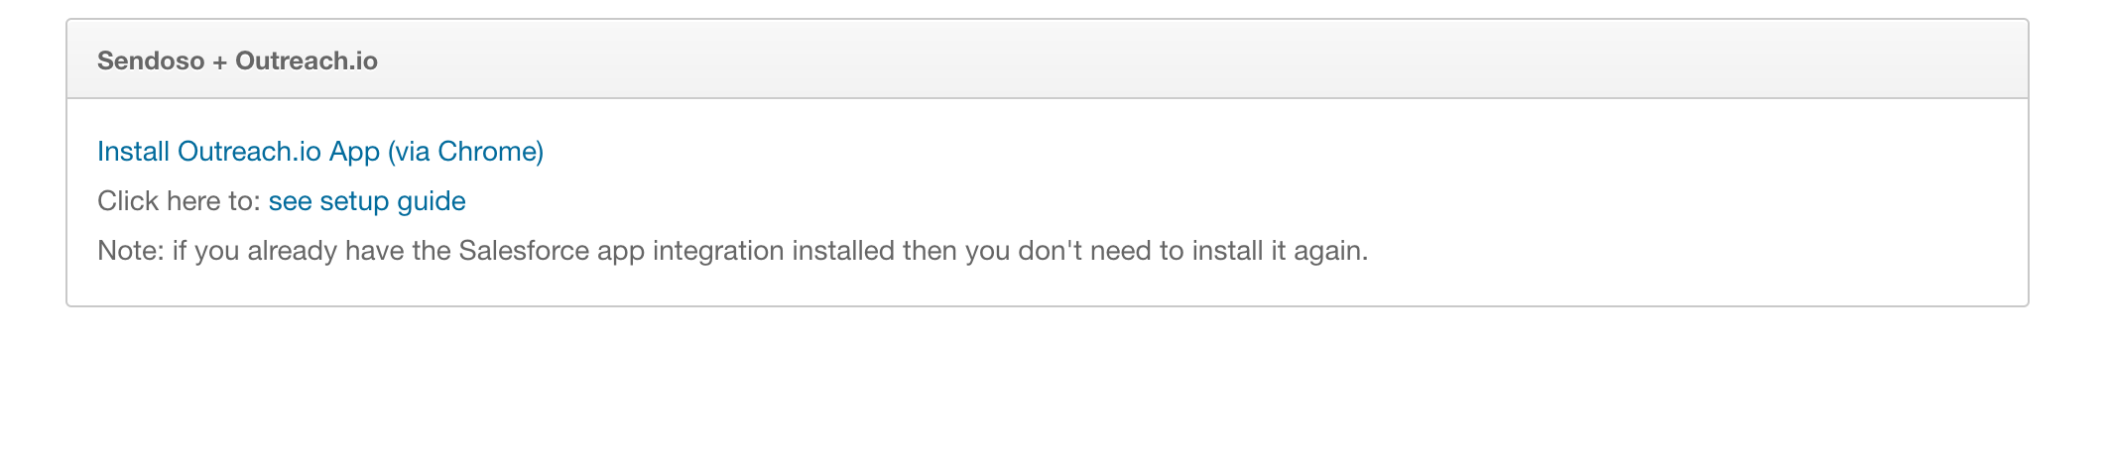Click the word 'App' in the install link
The image size is (2109, 464).
click(x=354, y=152)
